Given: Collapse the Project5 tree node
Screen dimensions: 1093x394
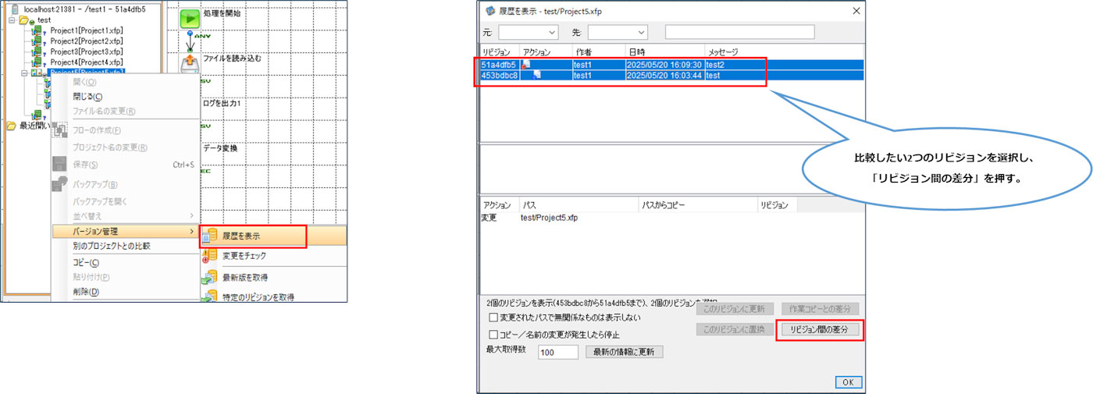Looking at the screenshot, I should click(25, 72).
